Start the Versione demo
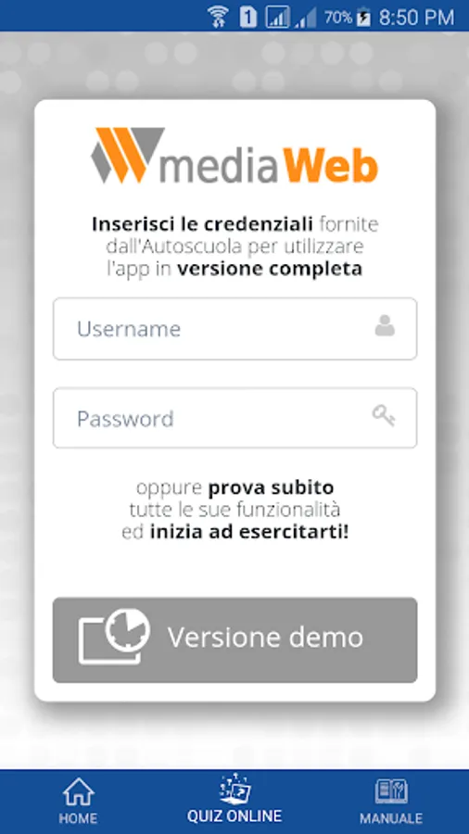 pos(234,639)
